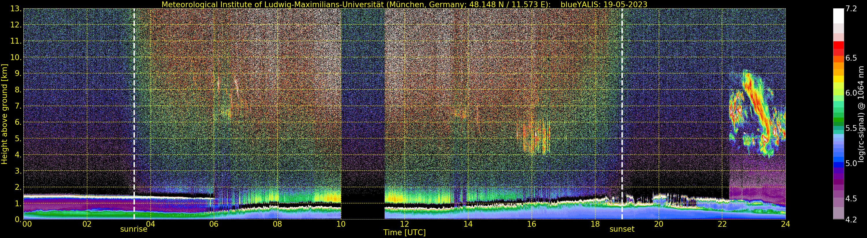Click the 00 tick on the time axis
The height and width of the screenshot is (238, 867).
[27, 224]
